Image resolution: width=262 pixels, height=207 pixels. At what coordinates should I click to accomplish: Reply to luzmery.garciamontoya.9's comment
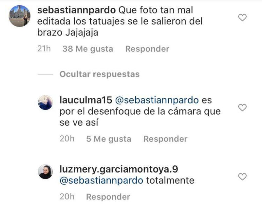pyautogui.click(x=108, y=197)
